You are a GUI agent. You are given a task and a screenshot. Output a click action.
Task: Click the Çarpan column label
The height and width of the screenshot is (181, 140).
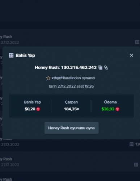click(71, 102)
